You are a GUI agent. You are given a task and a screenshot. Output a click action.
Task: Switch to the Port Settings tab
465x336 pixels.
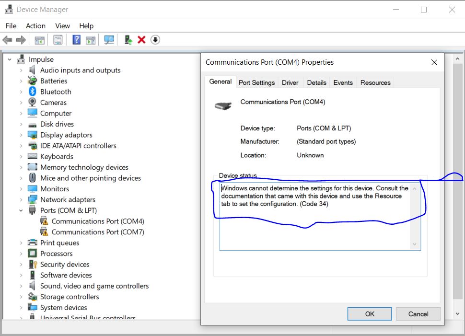[x=257, y=82]
